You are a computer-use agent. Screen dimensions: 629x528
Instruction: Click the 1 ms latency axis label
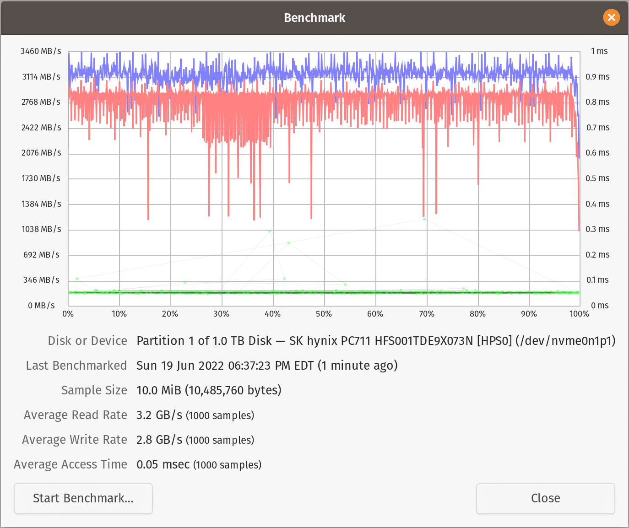pos(599,51)
